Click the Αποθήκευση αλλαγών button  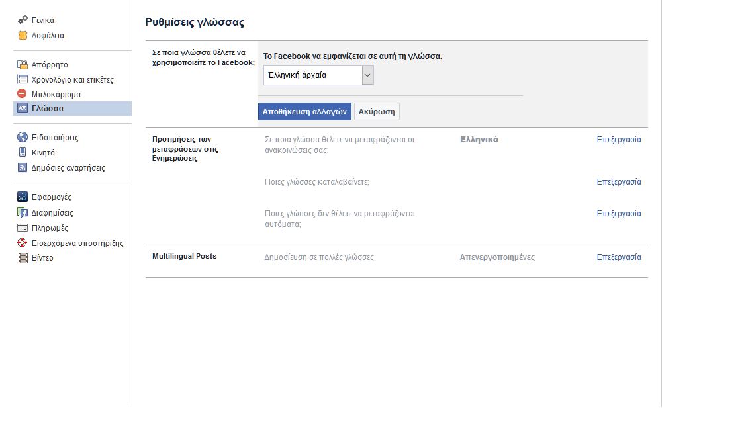tap(304, 112)
